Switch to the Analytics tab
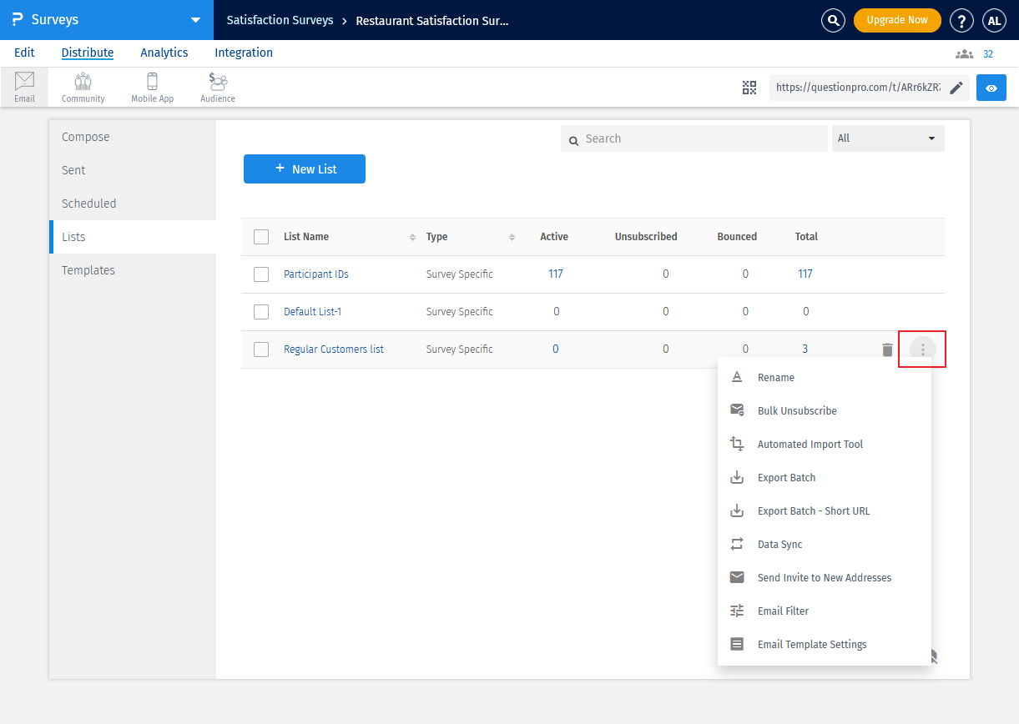Image resolution: width=1019 pixels, height=724 pixels. click(164, 53)
